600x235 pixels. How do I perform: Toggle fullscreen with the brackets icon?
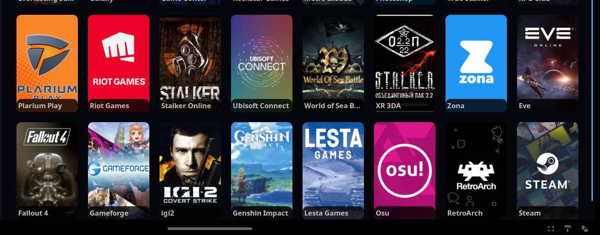pos(550,229)
